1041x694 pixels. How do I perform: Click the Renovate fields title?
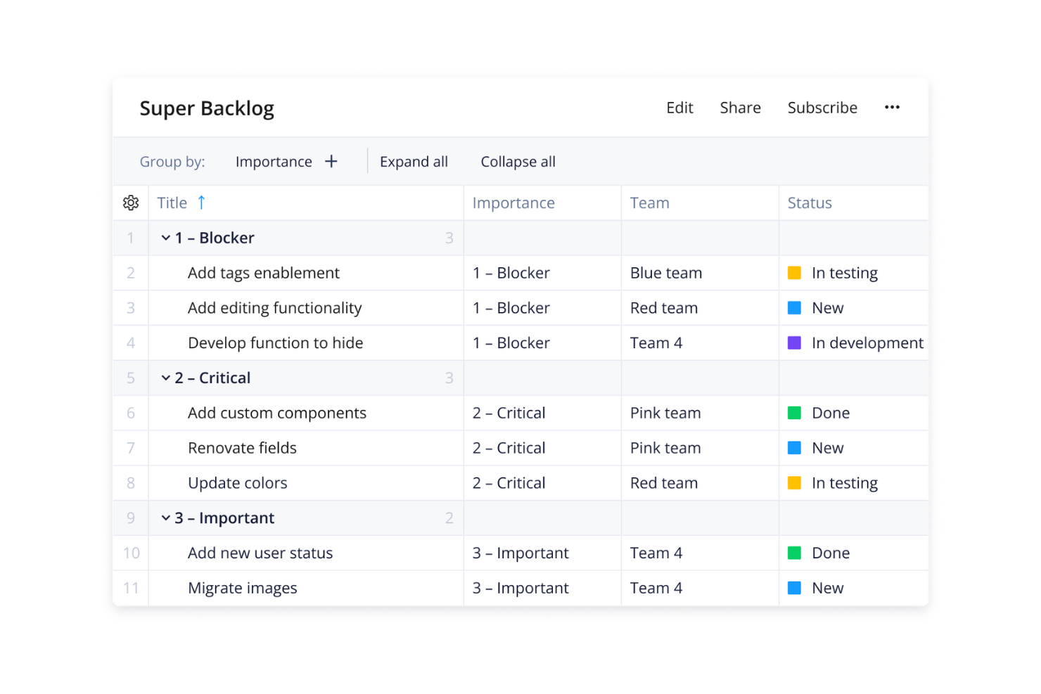point(243,448)
